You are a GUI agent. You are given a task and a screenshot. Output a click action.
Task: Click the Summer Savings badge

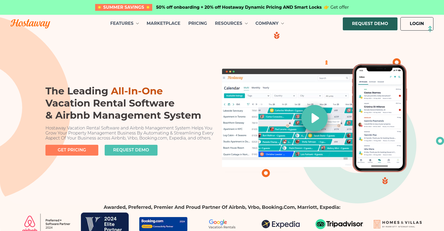coord(124,7)
